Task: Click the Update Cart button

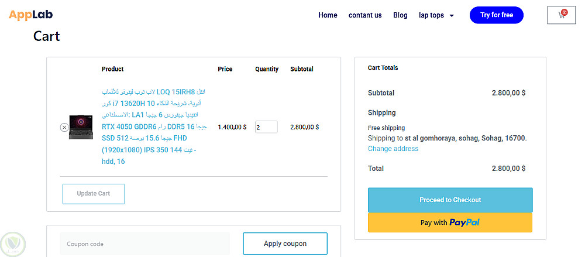Action: [94, 194]
